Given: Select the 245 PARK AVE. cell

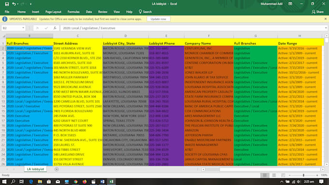Looking at the screenshot, I should tap(77, 116).
